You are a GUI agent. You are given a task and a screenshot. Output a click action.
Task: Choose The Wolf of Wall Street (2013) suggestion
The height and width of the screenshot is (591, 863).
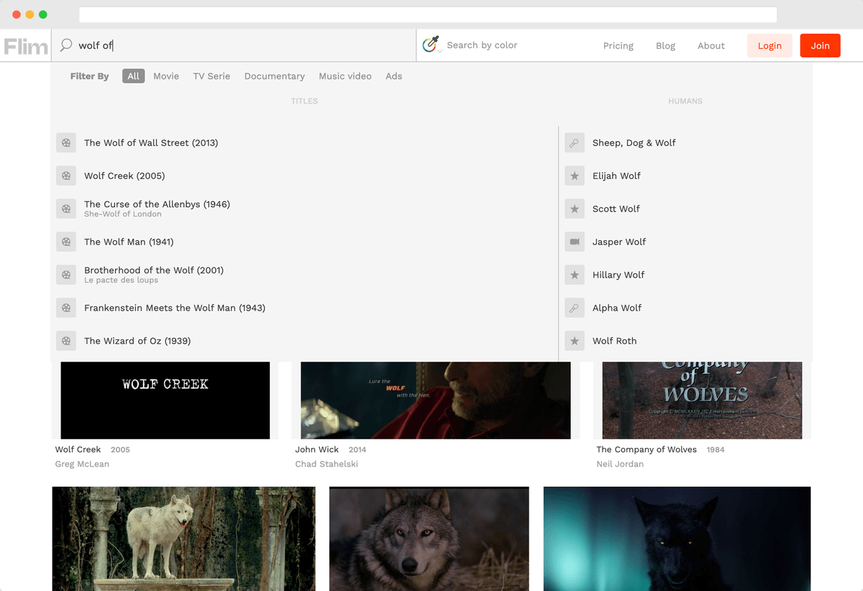coord(151,142)
